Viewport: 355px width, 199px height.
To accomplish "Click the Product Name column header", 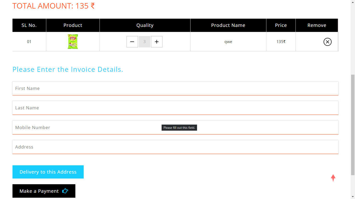I will coord(228,25).
